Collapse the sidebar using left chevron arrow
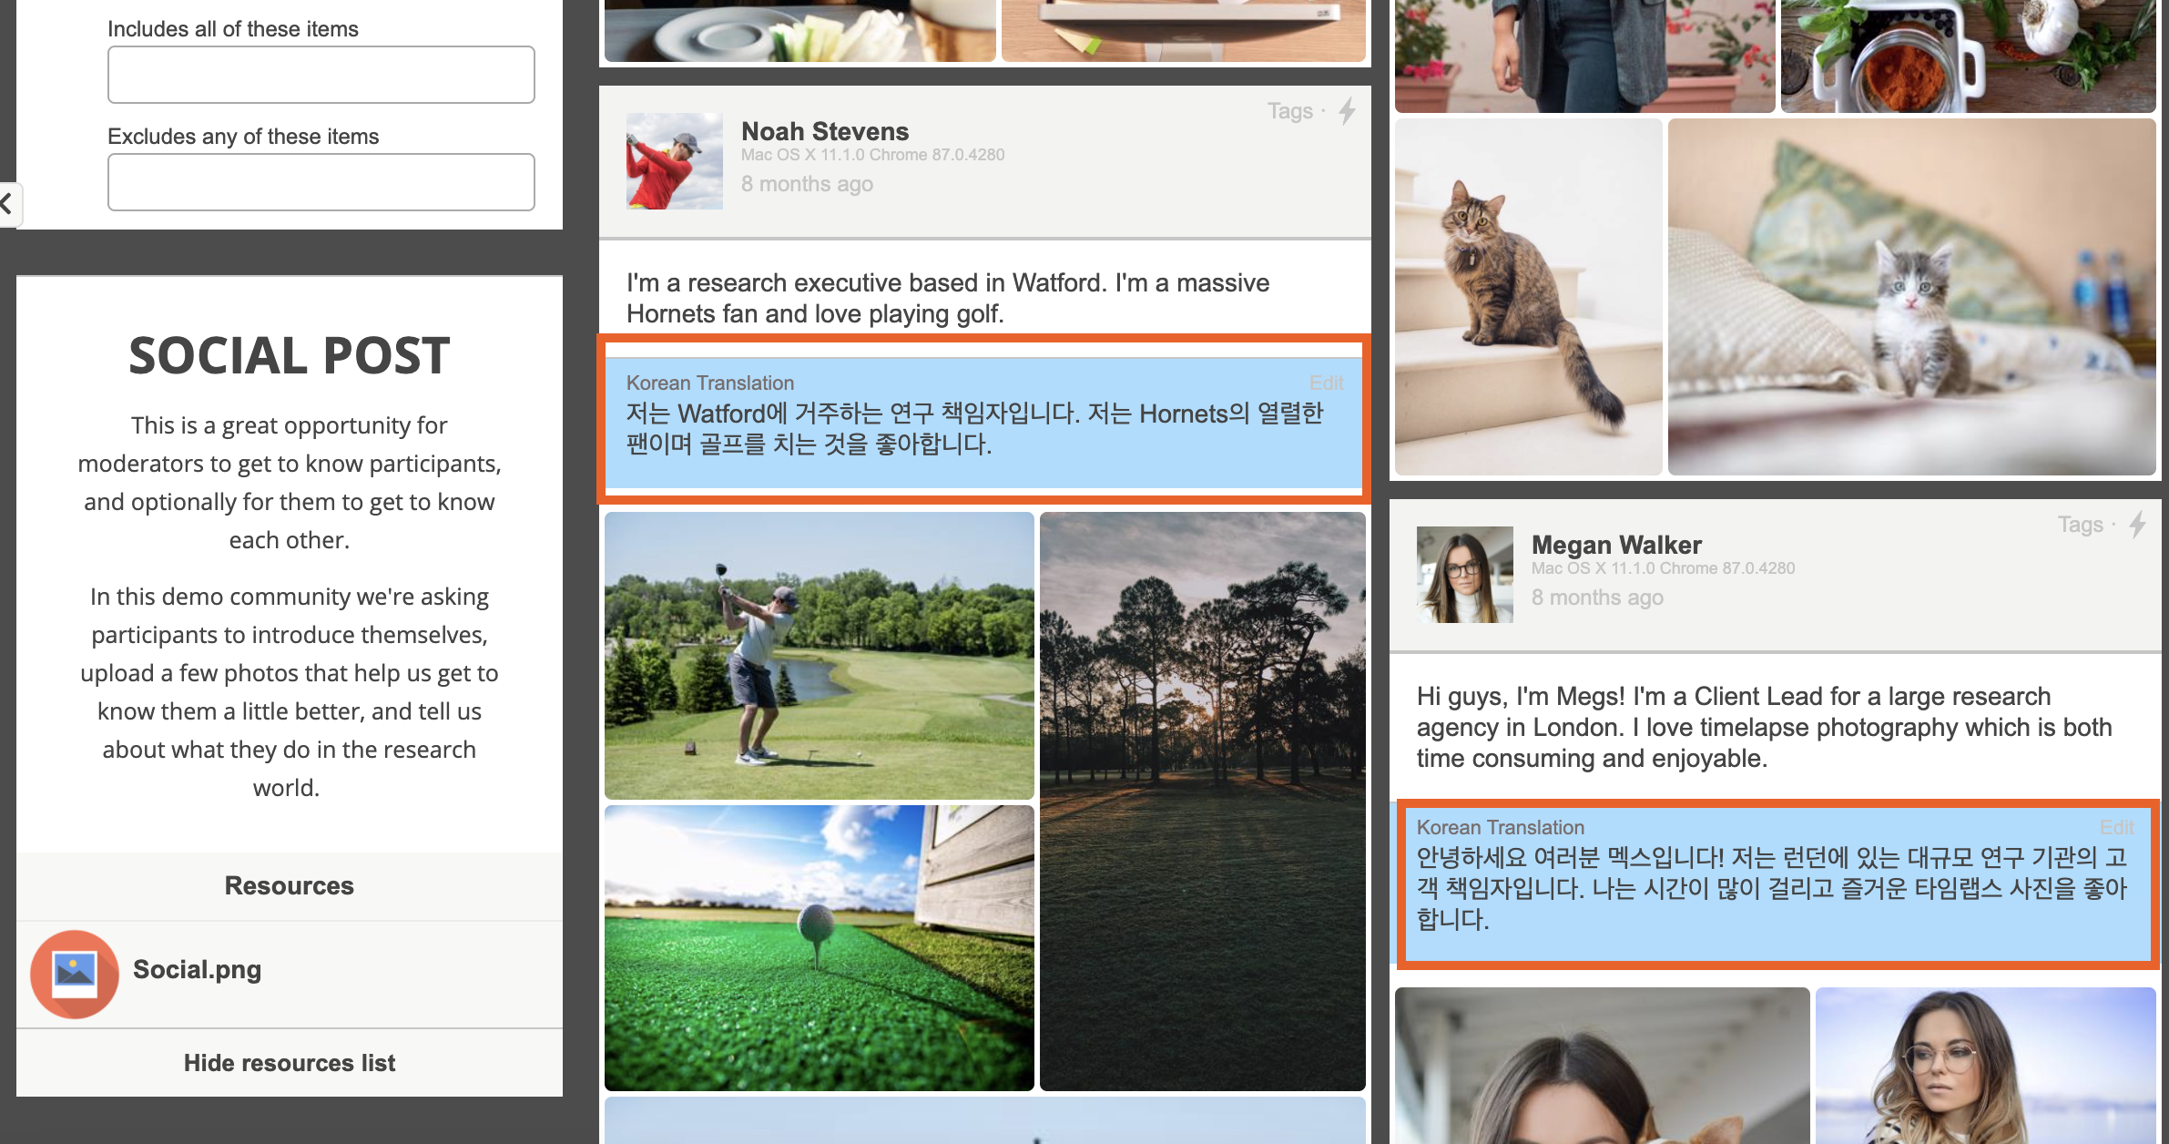 pos(7,204)
